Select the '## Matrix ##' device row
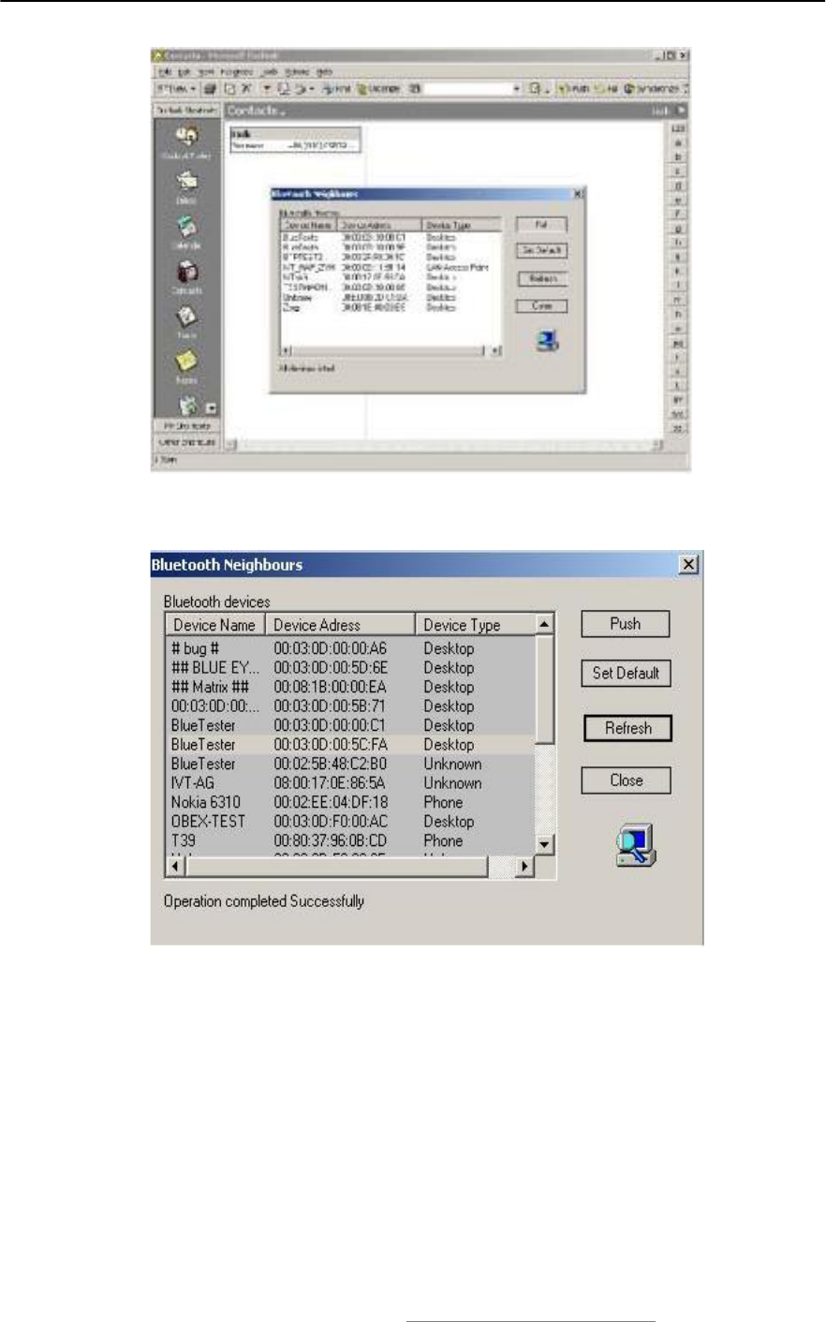Screen dimensions: 826x1322 click(350, 687)
